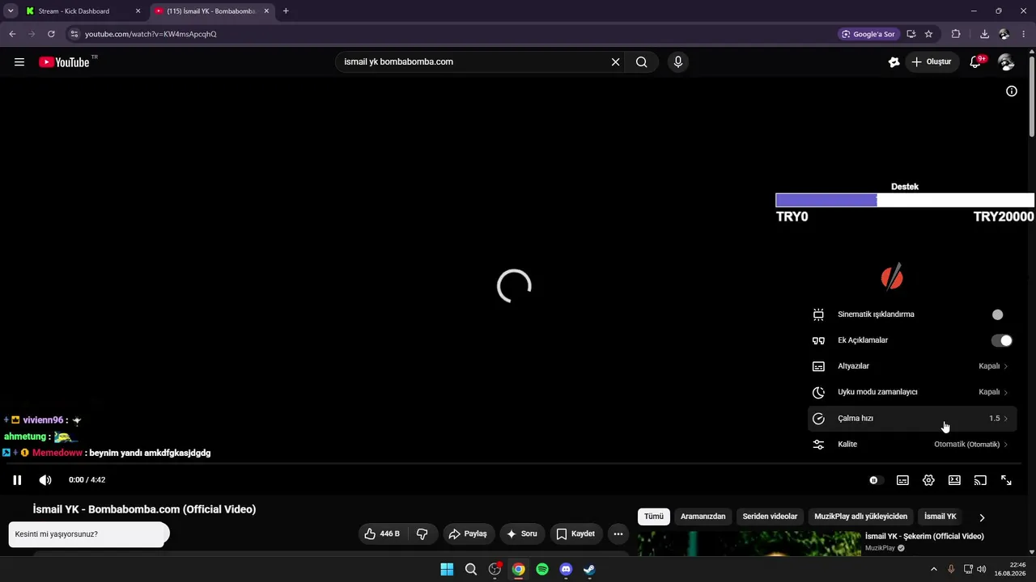Click the browser address bar URL

(x=151, y=34)
